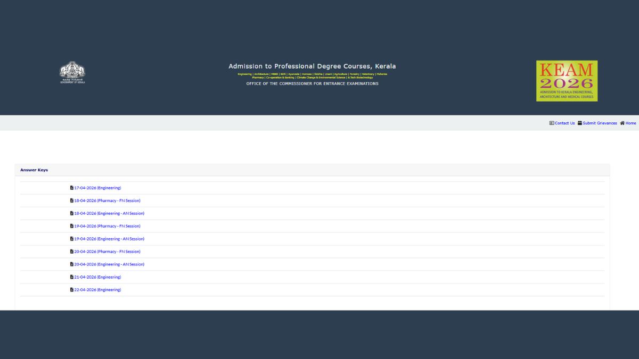Click PDF icon beside 19-04-2026 Engineering AN Session
Viewport: 639px width, 359px height.
point(72,239)
